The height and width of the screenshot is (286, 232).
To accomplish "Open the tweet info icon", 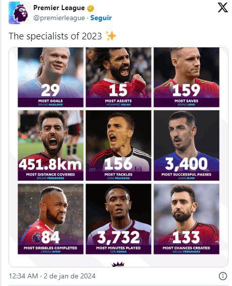I will tap(223, 276).
